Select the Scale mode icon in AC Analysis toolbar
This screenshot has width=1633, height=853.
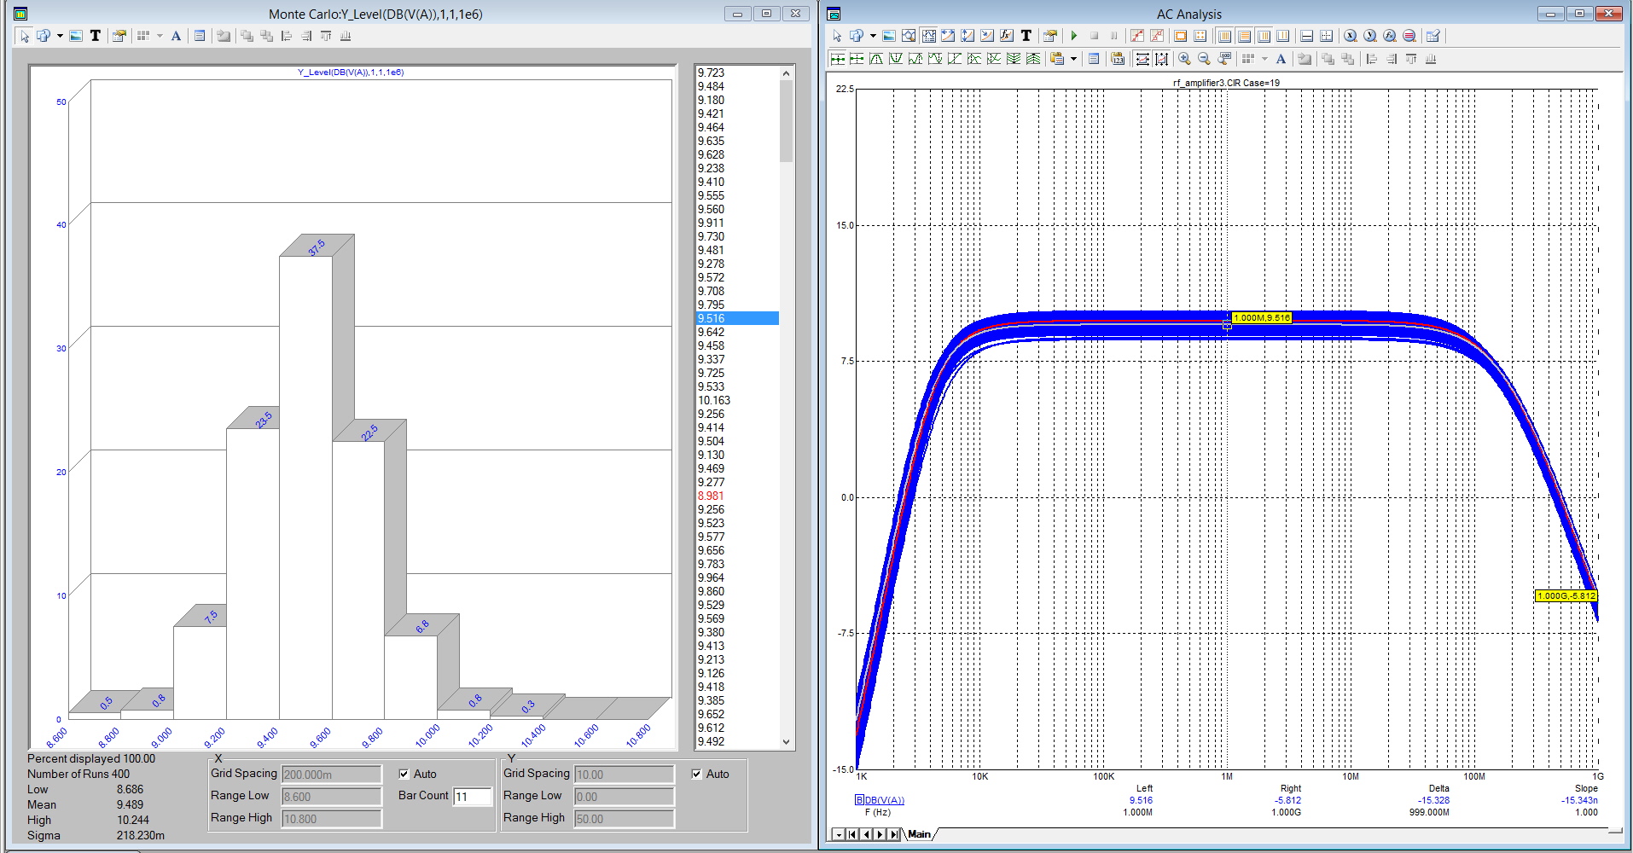pyautogui.click(x=909, y=36)
